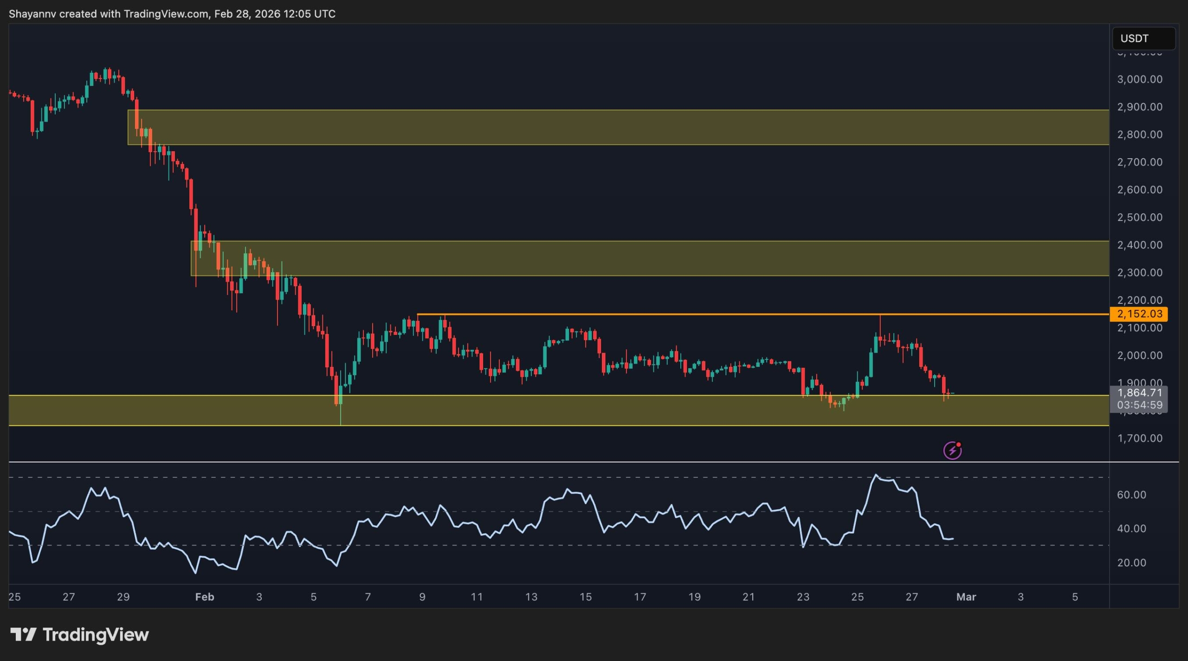Click the RSI line's latest endpoint
Screen dimensions: 1188x661
[x=953, y=539]
